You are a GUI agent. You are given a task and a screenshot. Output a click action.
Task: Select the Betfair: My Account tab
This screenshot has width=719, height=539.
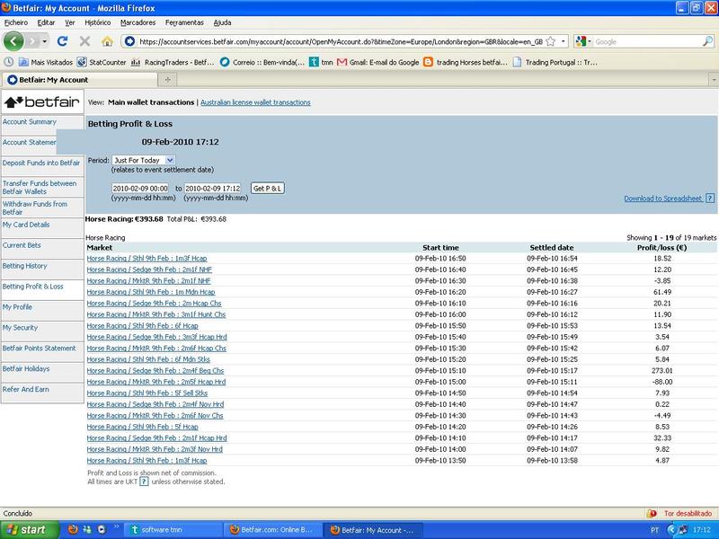click(80, 80)
